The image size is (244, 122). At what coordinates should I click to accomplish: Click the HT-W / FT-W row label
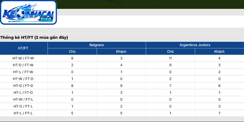pos(23,58)
